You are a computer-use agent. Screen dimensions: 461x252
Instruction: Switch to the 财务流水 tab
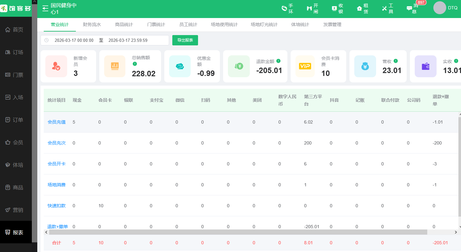[x=92, y=24]
